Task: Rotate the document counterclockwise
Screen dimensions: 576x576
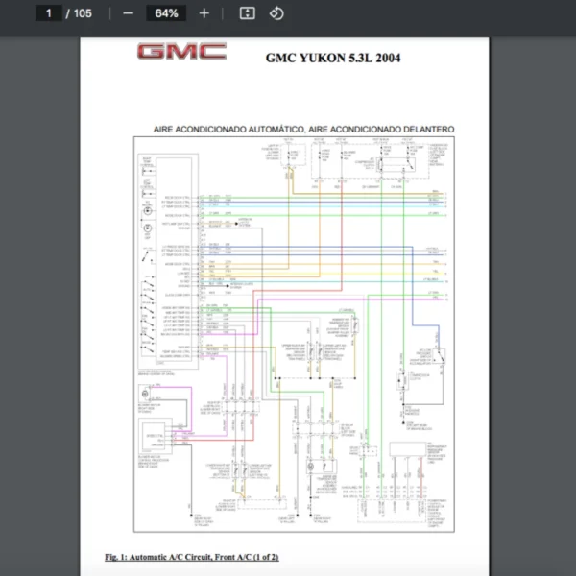Action: (x=276, y=13)
